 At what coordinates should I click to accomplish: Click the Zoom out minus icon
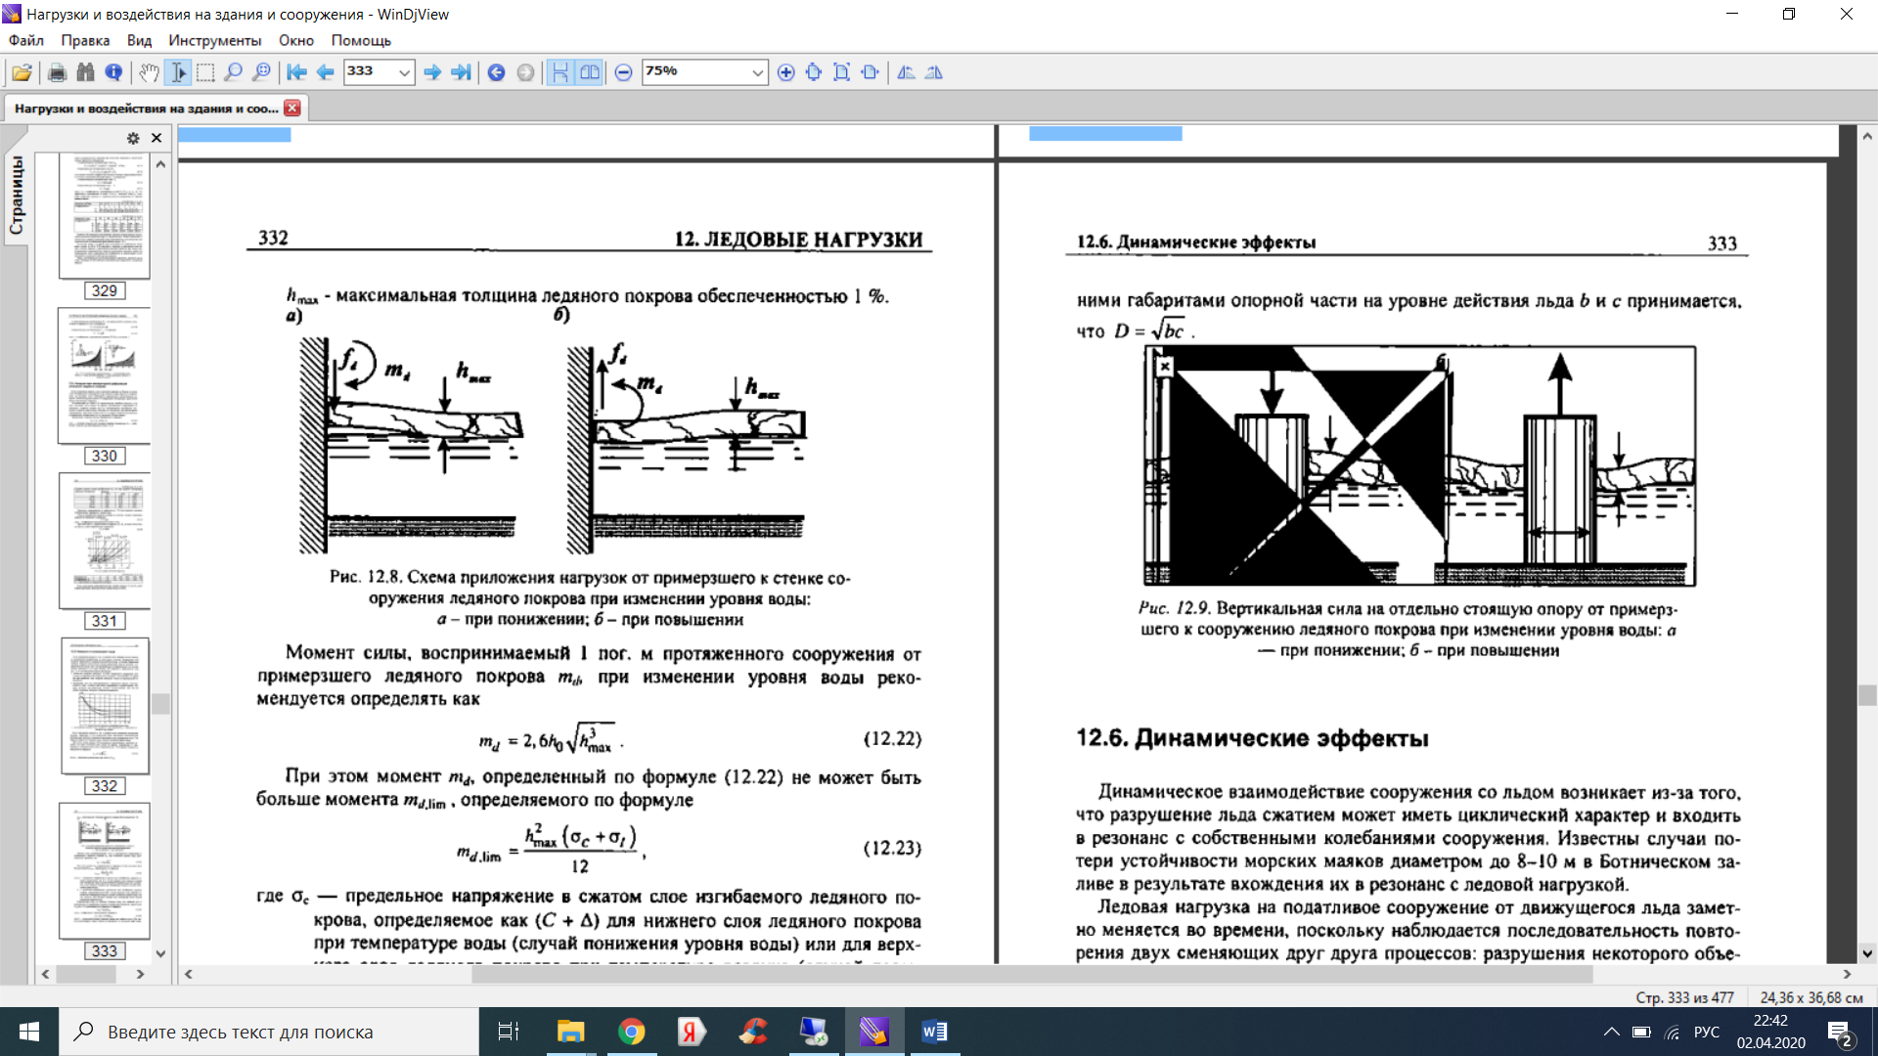pos(623,72)
